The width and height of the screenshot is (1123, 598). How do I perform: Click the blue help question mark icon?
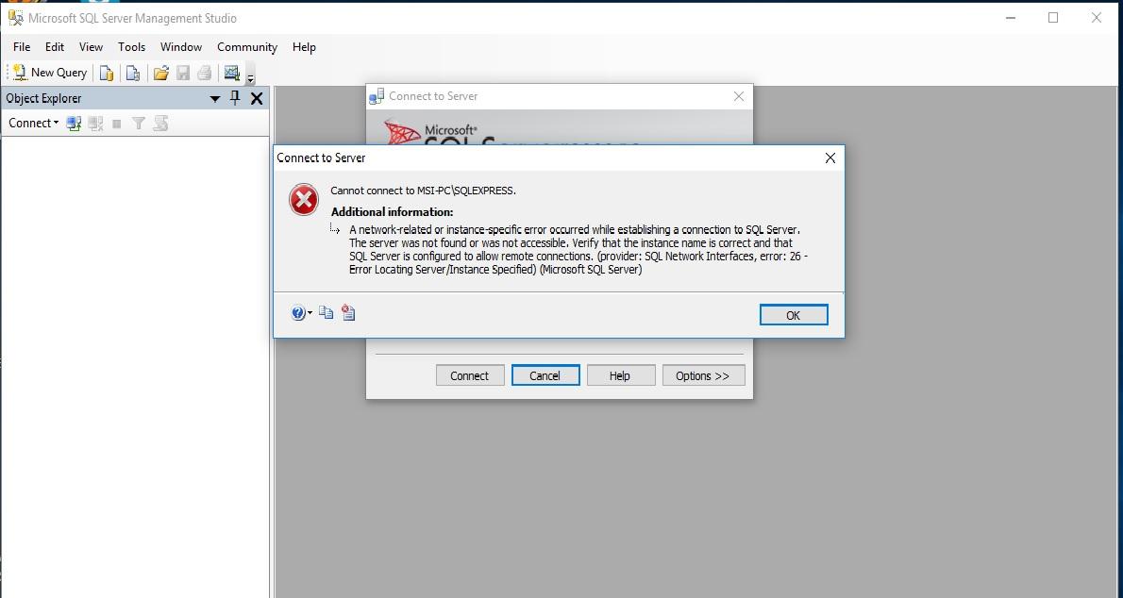coord(298,313)
